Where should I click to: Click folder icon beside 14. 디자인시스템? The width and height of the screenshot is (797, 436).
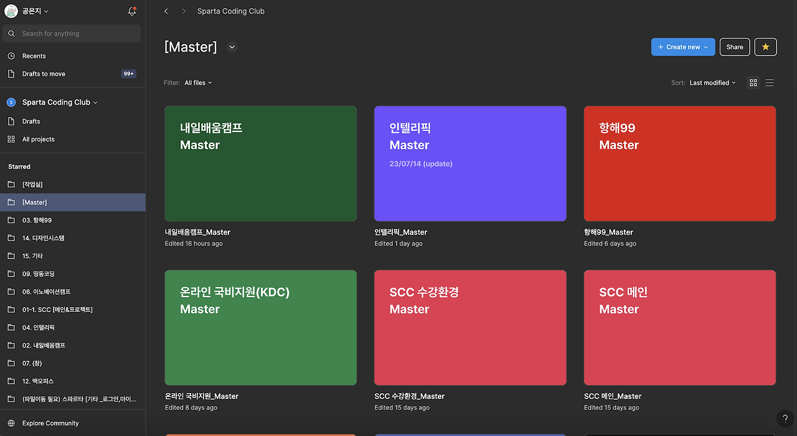11,238
